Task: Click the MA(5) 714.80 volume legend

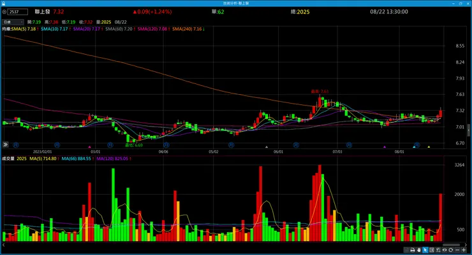Action: 44,159
